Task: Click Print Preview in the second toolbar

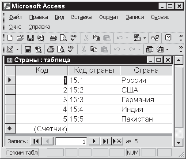Action: click(61, 49)
